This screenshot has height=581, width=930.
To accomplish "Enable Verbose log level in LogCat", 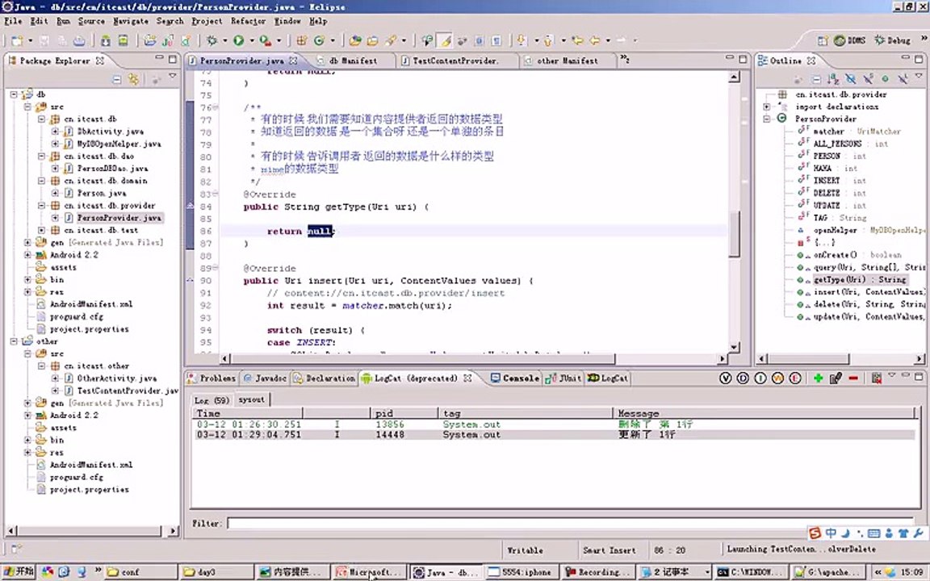I will pos(725,378).
